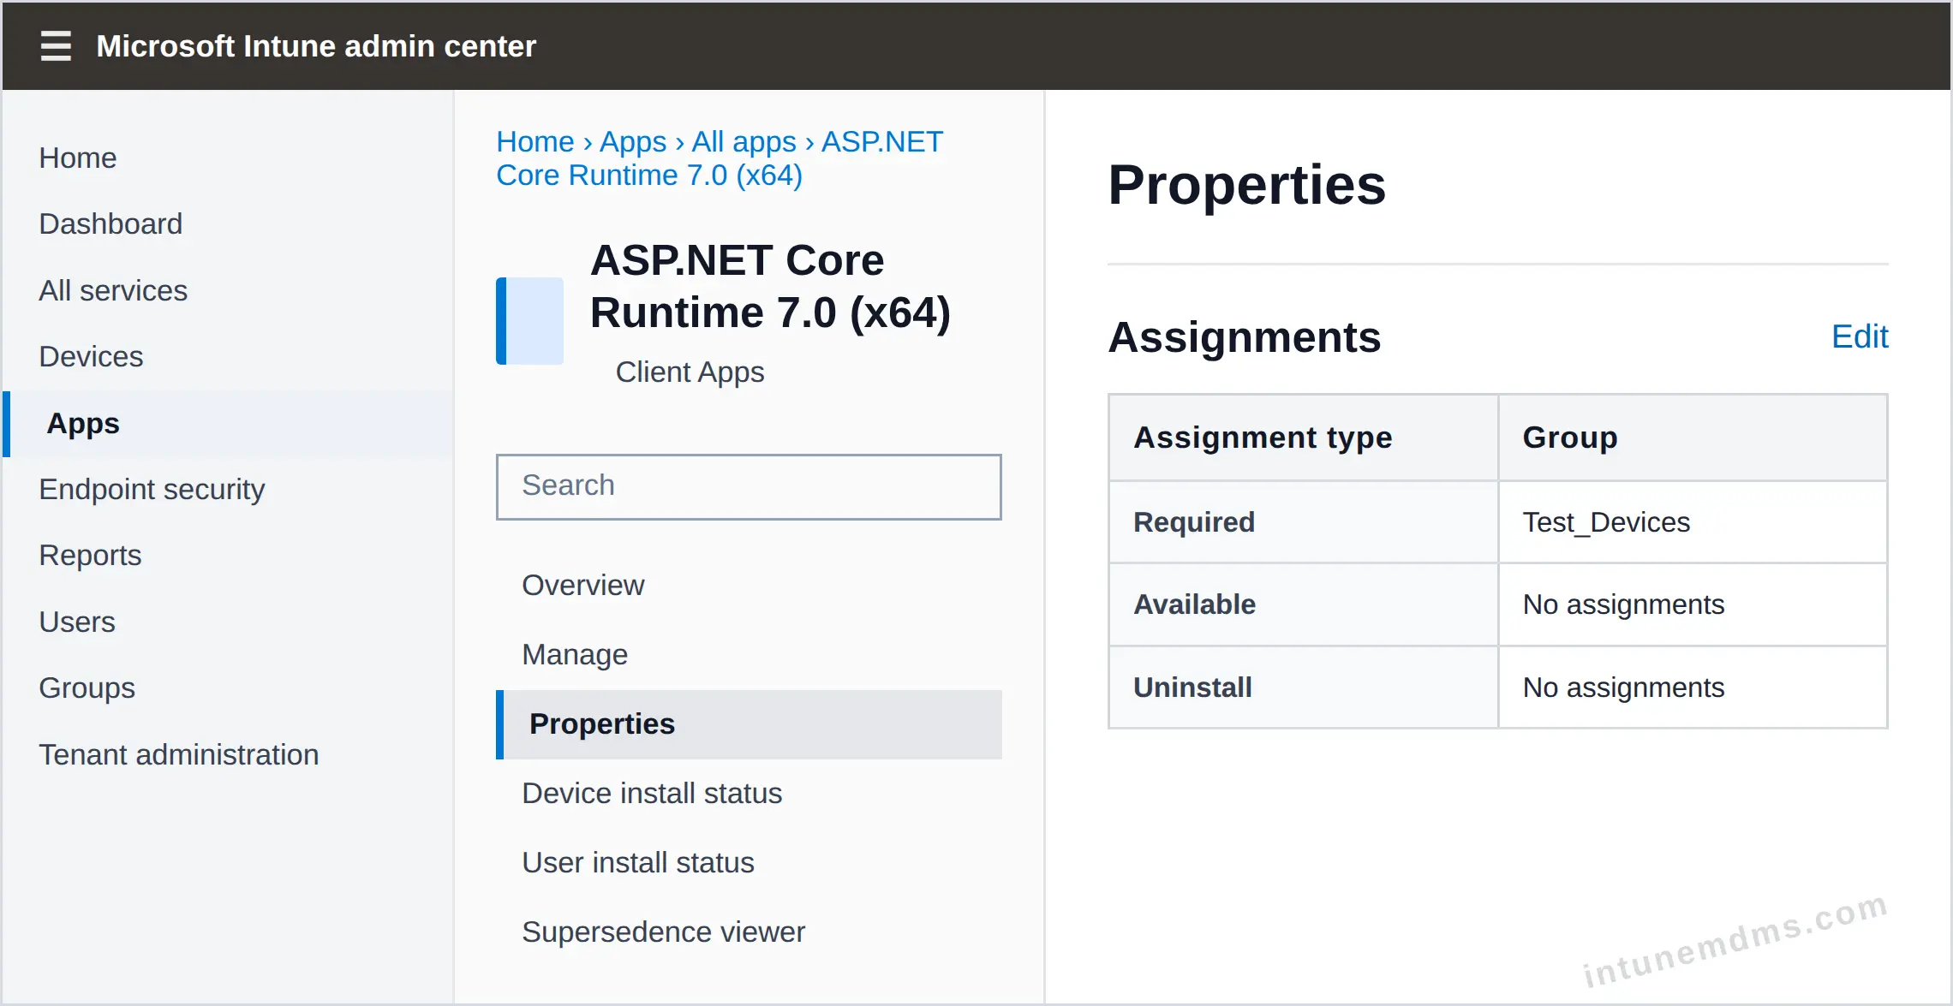1953x1006 pixels.
Task: Open Supersedence viewer
Action: click(663, 932)
